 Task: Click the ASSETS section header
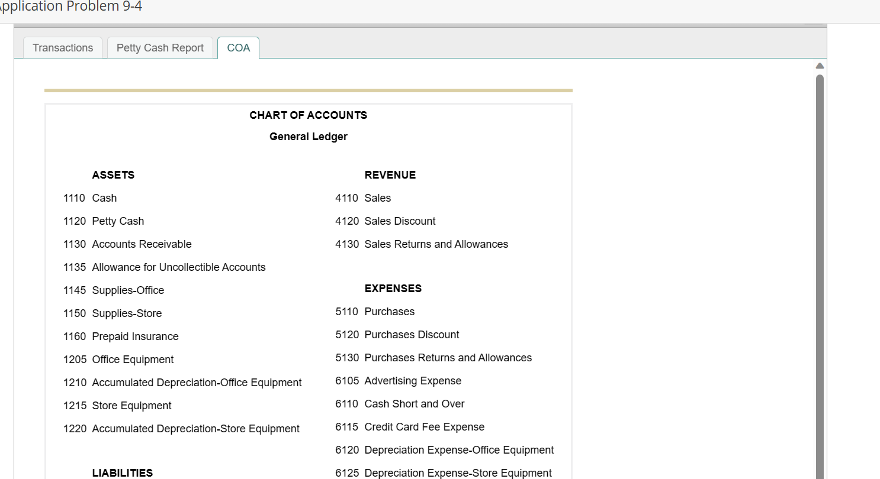pyautogui.click(x=113, y=175)
